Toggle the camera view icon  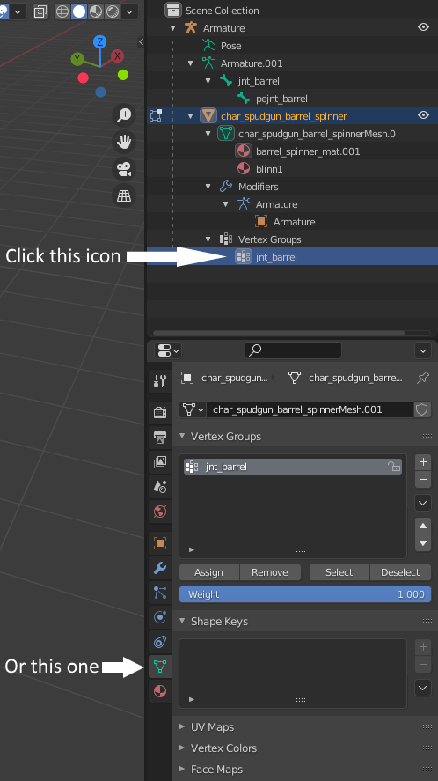(124, 169)
